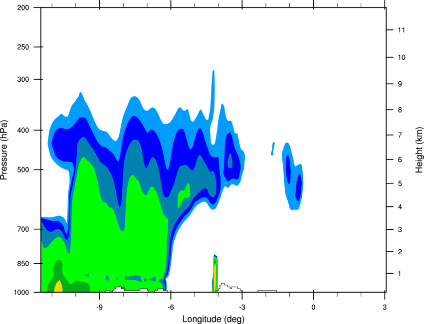This screenshot has height=324, width=424.
Task: Select the 0 longitude tick label
Action: click(x=313, y=307)
